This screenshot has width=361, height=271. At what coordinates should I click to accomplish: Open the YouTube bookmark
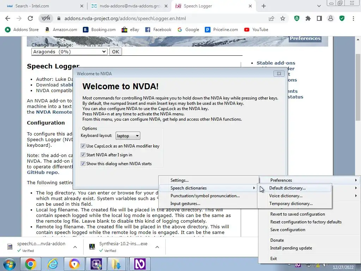[256, 30]
